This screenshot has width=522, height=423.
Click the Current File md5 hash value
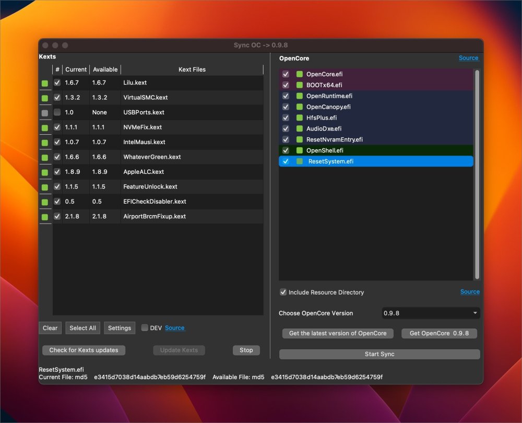(149, 377)
